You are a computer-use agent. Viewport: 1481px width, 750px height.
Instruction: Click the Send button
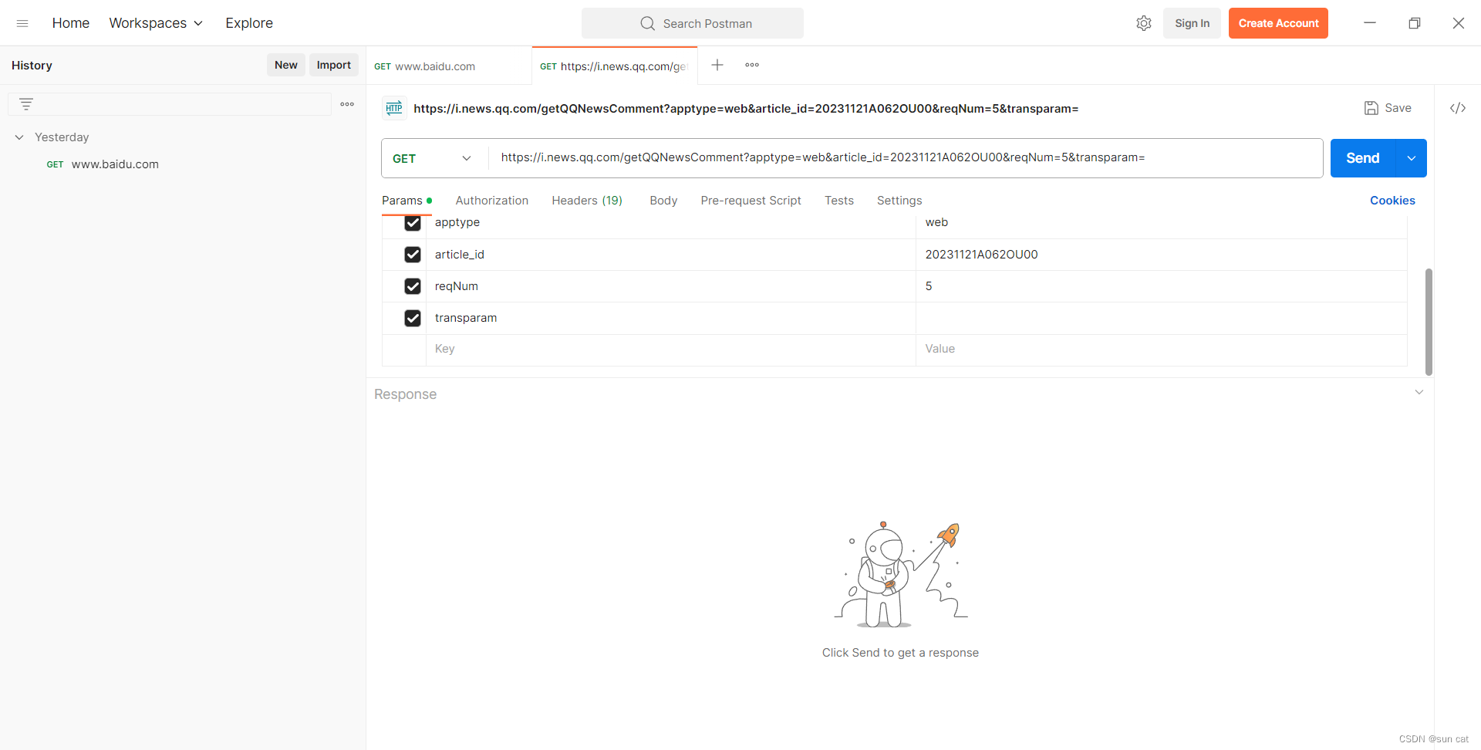pyautogui.click(x=1363, y=158)
